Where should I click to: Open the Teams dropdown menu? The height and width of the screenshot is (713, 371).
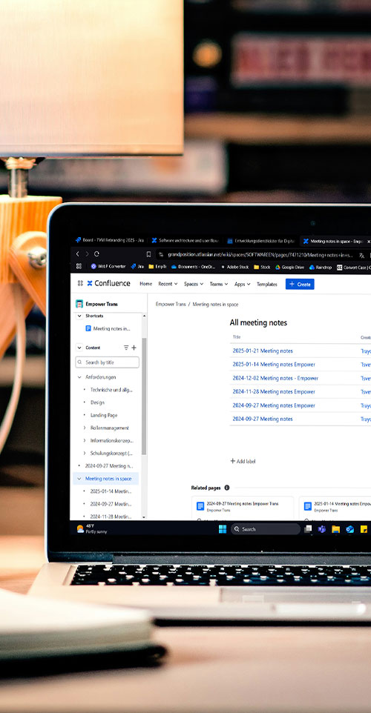(218, 284)
